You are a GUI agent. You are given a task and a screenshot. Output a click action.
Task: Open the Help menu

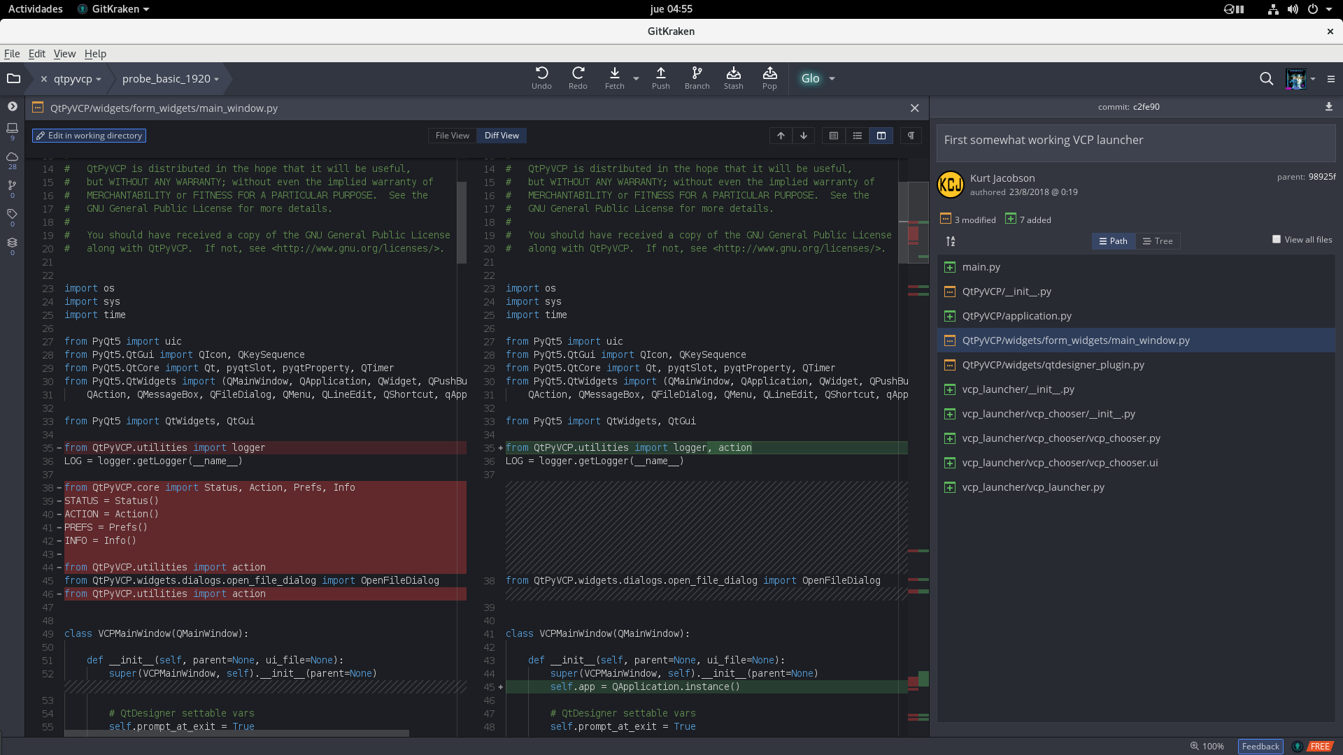click(x=95, y=54)
